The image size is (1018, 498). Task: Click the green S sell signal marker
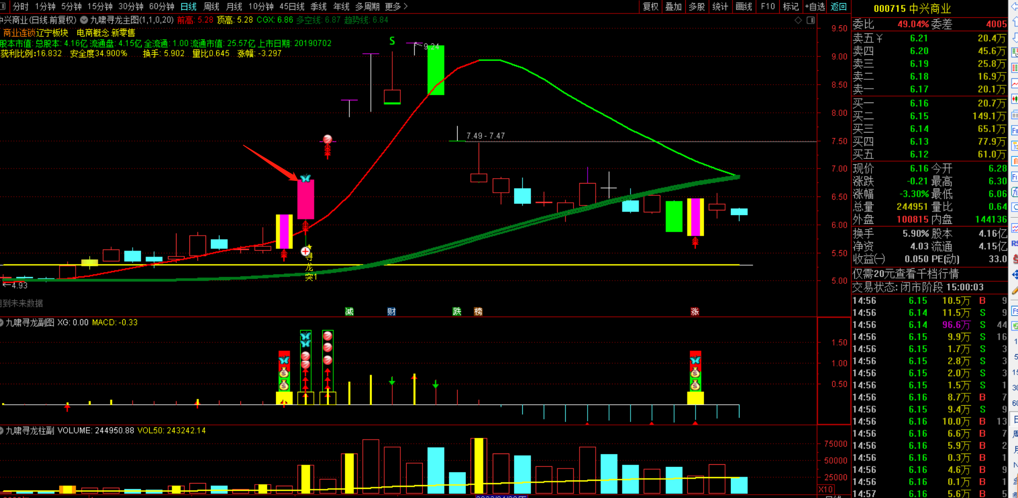click(392, 41)
